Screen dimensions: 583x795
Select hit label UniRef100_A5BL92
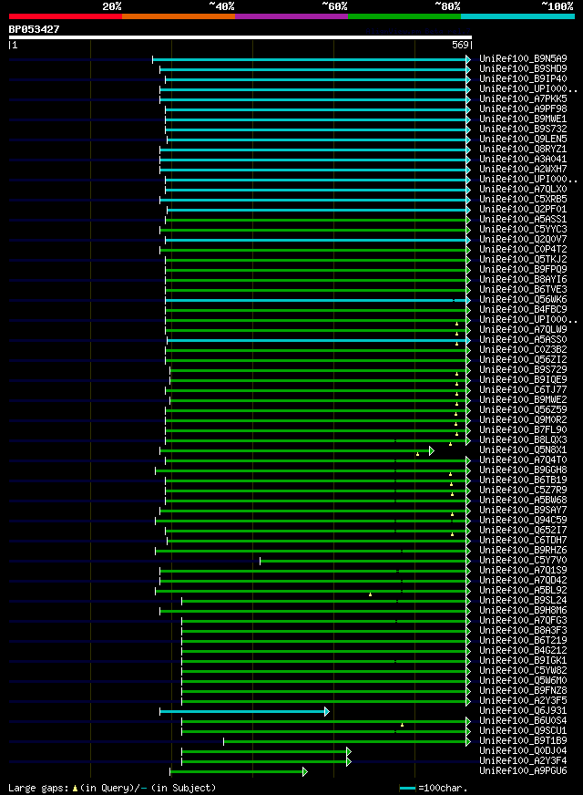[x=523, y=590]
